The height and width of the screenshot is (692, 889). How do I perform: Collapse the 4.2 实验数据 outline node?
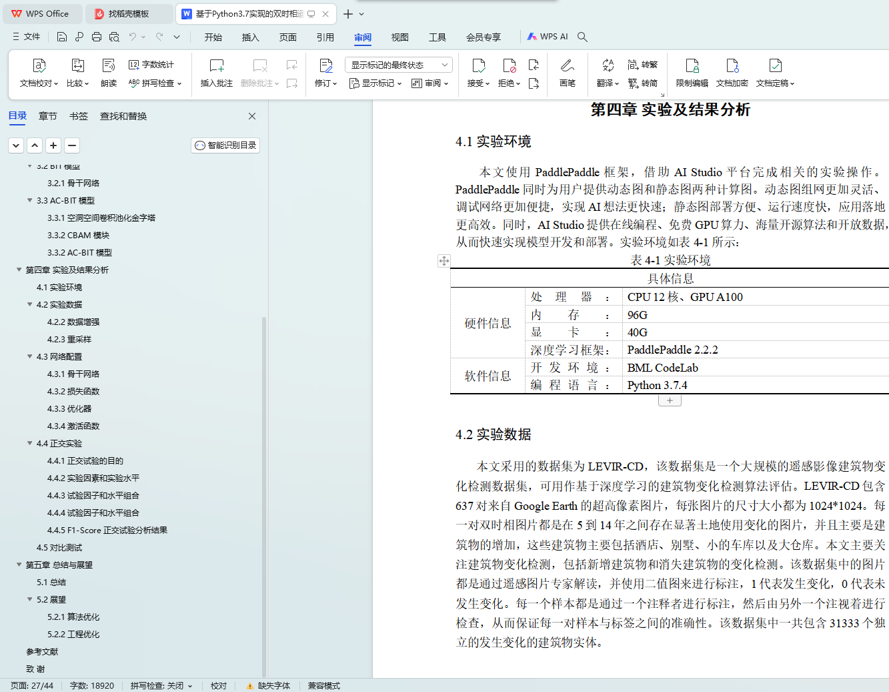coord(29,304)
